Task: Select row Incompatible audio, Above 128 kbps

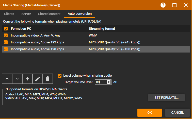Action: click(x=96, y=49)
